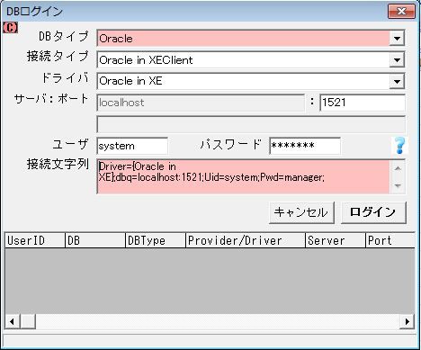421x350 pixels.
Task: Click the localhost server field
Action: pos(201,103)
